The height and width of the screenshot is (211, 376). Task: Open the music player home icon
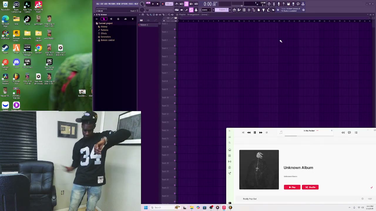click(x=230, y=150)
